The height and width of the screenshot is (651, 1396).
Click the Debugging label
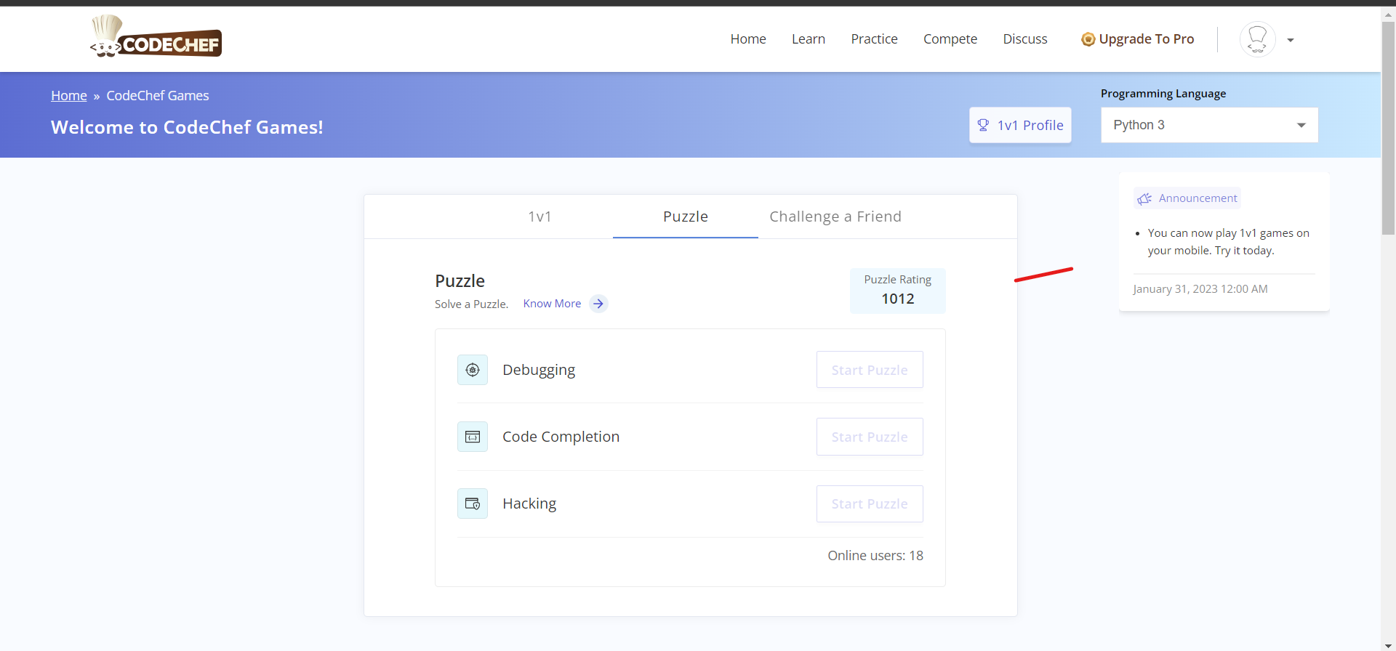coord(539,370)
